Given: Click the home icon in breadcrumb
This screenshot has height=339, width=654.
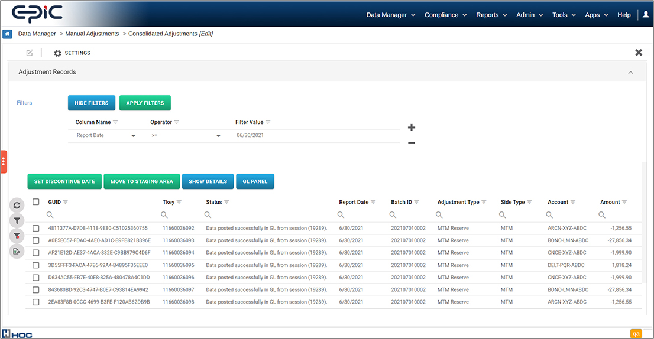Looking at the screenshot, I should 7,34.
